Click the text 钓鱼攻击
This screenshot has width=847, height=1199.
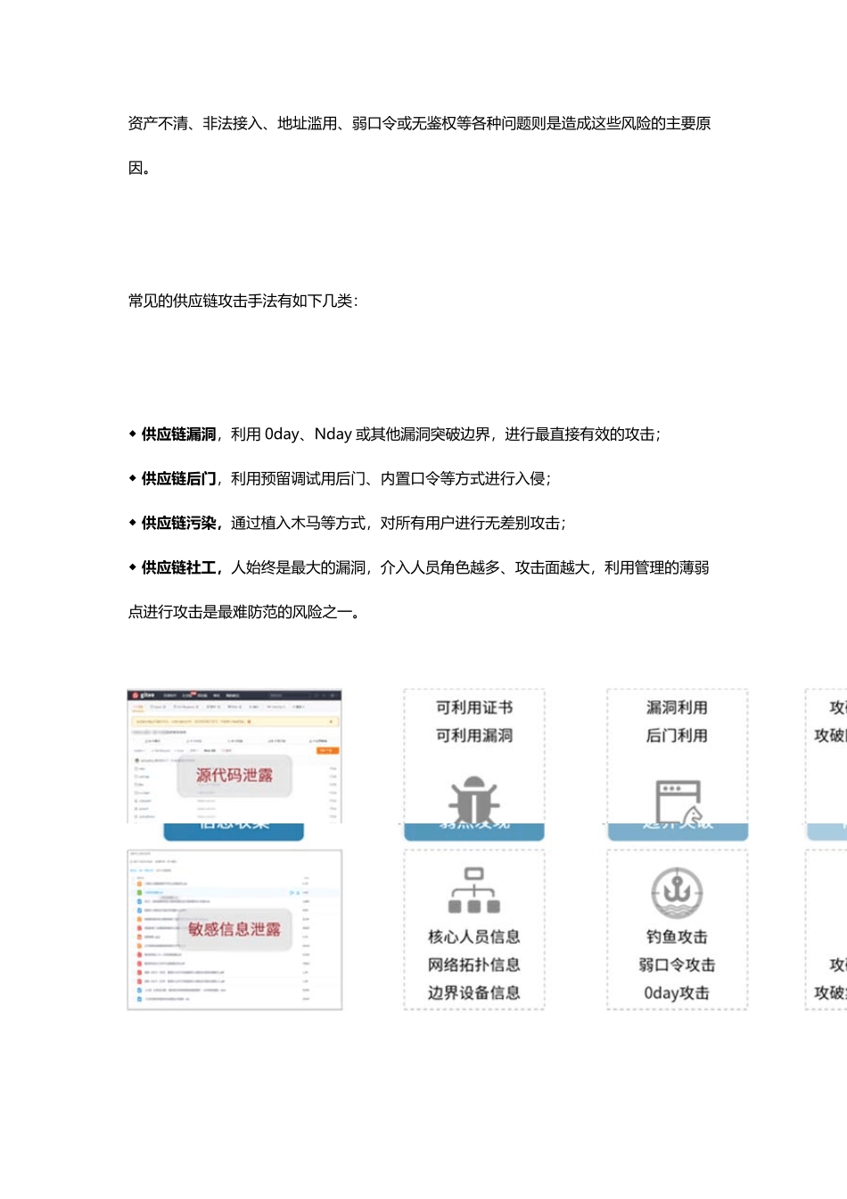[677, 937]
